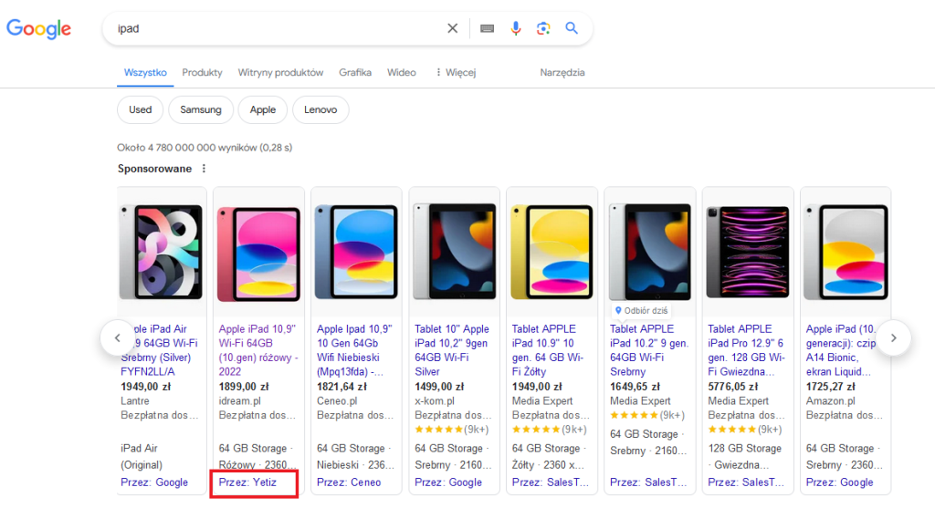Viewport: 935px width, 508px height.
Task: Open Tablet 10" Apple iPad 9gen Silver listing
Action: (452, 350)
